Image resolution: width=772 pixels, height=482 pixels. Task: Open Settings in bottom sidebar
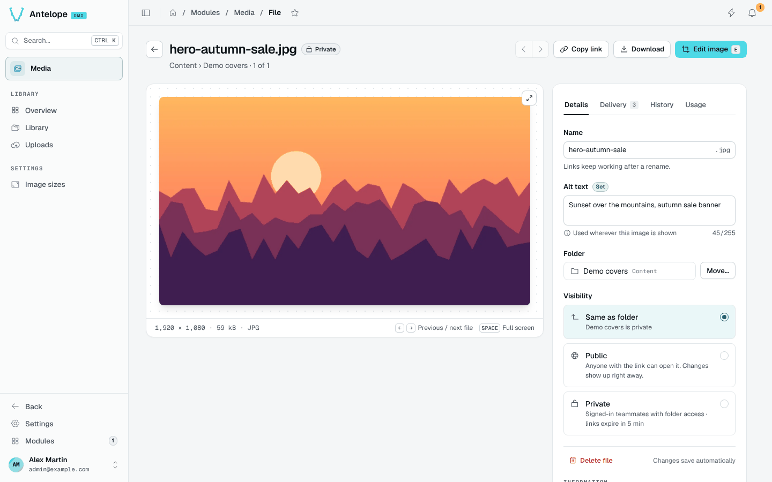64,424
